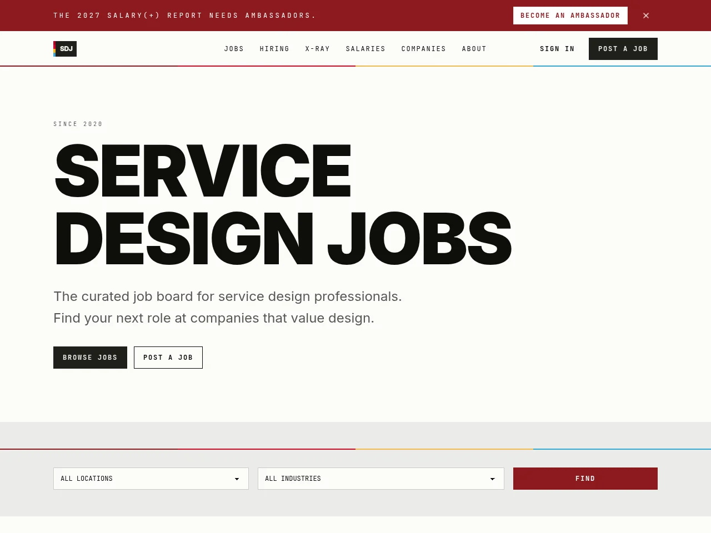Expand the All Locations dropdown
The height and width of the screenshot is (533, 711).
151,479
